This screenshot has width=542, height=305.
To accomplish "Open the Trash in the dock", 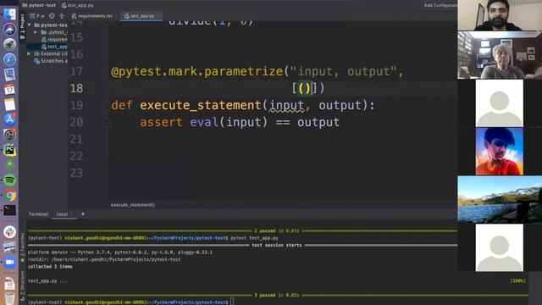I will point(9,298).
